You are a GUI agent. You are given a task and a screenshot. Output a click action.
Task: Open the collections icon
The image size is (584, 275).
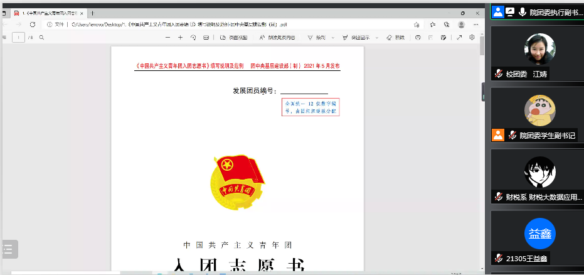pos(447,24)
